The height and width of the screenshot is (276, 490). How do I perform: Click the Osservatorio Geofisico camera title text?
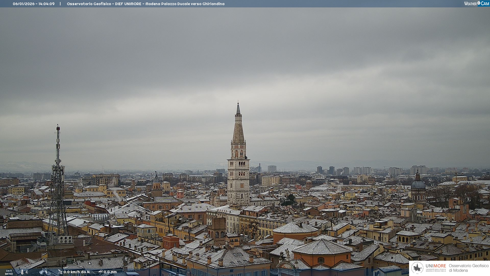point(145,4)
